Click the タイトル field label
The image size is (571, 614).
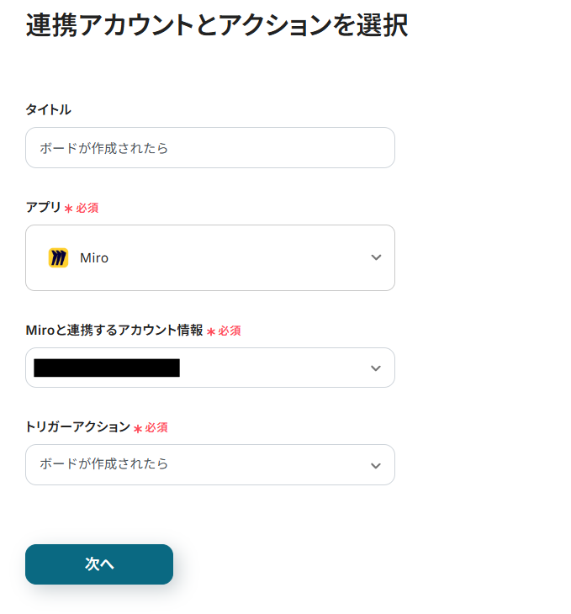point(48,109)
